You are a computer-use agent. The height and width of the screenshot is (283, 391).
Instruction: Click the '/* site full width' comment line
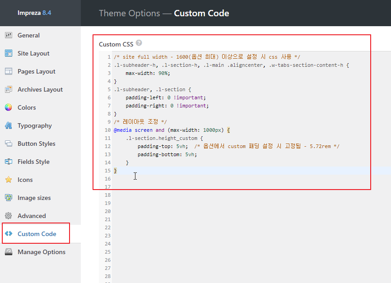pos(207,57)
